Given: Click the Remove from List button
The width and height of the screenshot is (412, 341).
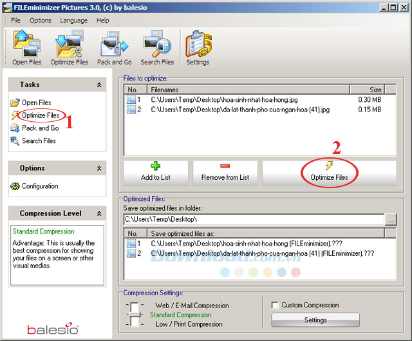Looking at the screenshot, I should 225,173.
